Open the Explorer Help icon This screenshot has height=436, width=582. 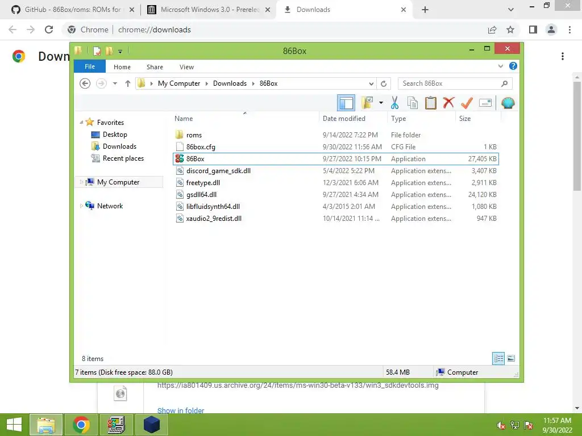513,66
